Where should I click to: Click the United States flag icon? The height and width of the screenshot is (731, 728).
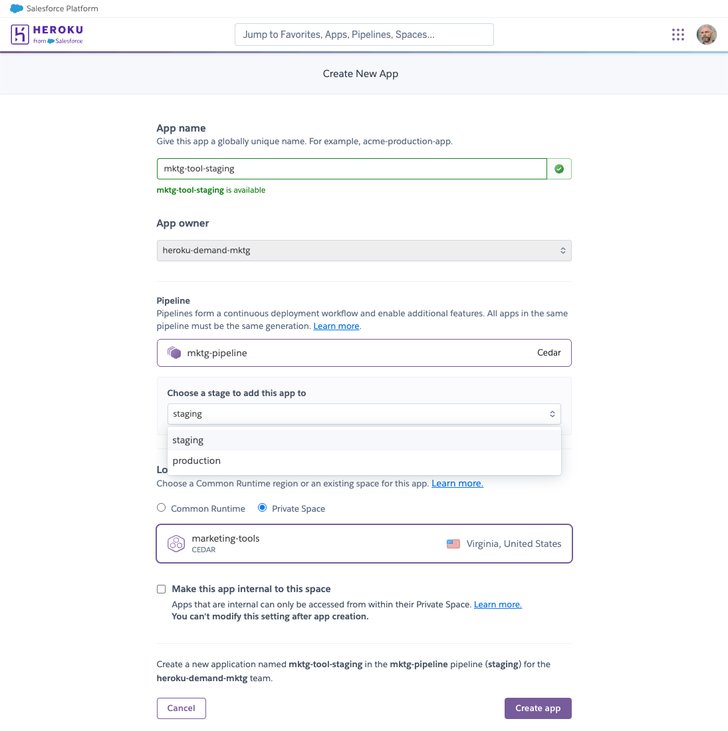click(x=453, y=544)
